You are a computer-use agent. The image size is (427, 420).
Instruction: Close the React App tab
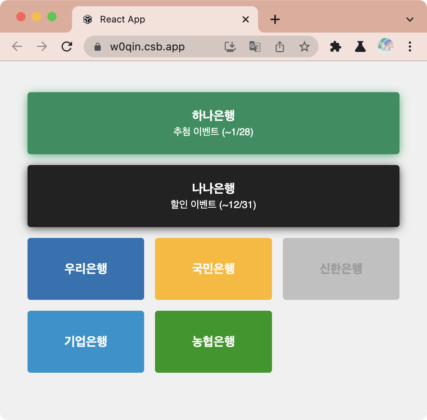pos(246,19)
